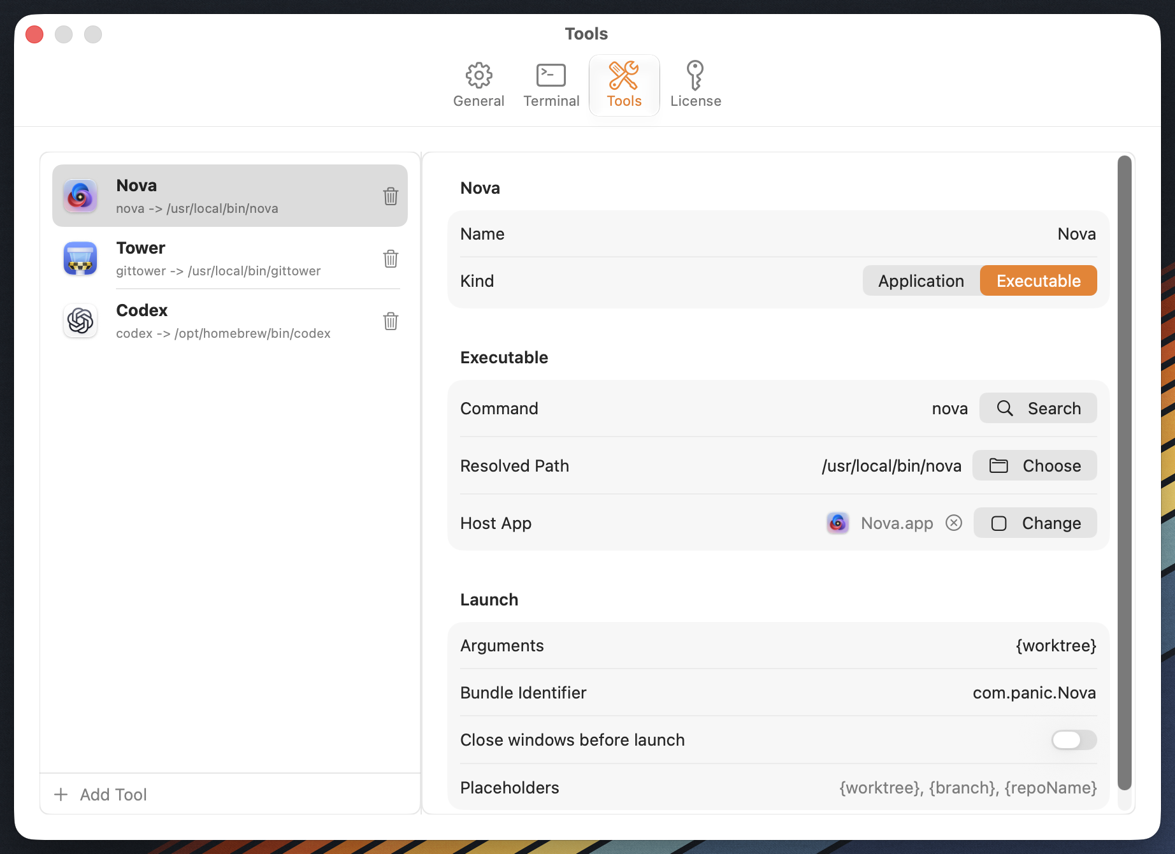Click the Tower app icon in list
Viewport: 1175px width, 854px height.
pos(80,258)
